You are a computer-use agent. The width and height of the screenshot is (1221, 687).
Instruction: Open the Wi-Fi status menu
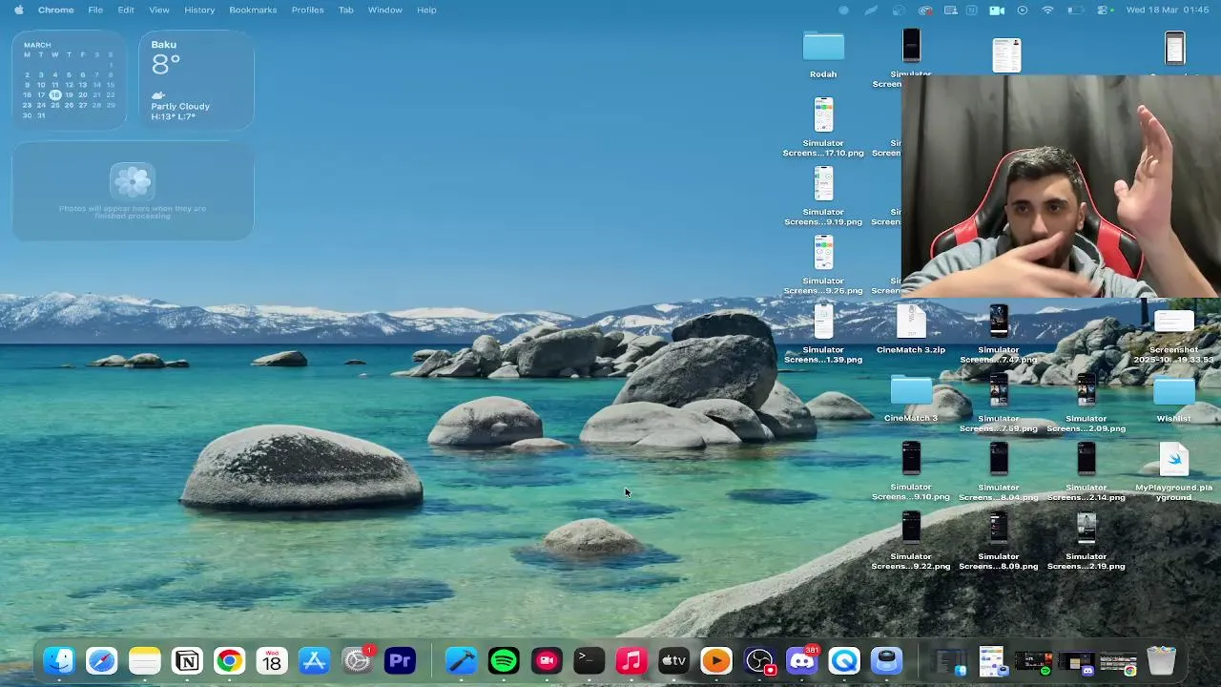point(1048,10)
